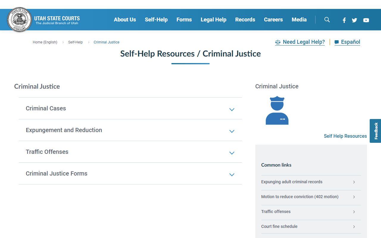The height and width of the screenshot is (238, 381).
Task: Expand the Criminal Justice Forms chevron
Action: pyautogui.click(x=232, y=175)
